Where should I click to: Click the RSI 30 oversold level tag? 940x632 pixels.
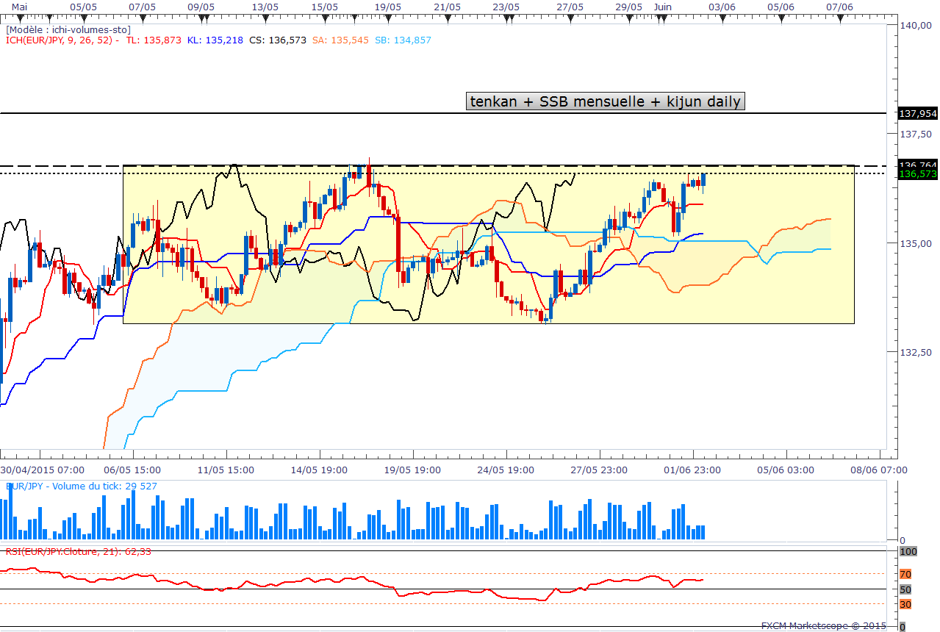tap(905, 604)
